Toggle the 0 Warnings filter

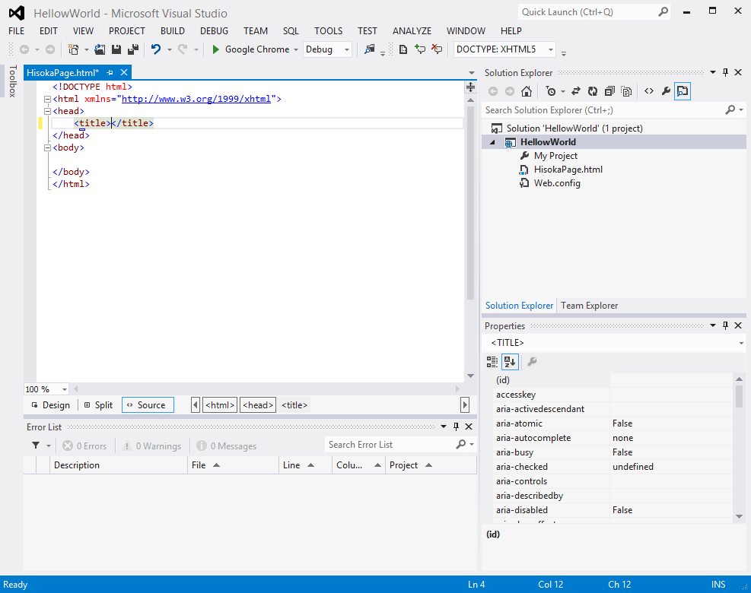coord(152,446)
